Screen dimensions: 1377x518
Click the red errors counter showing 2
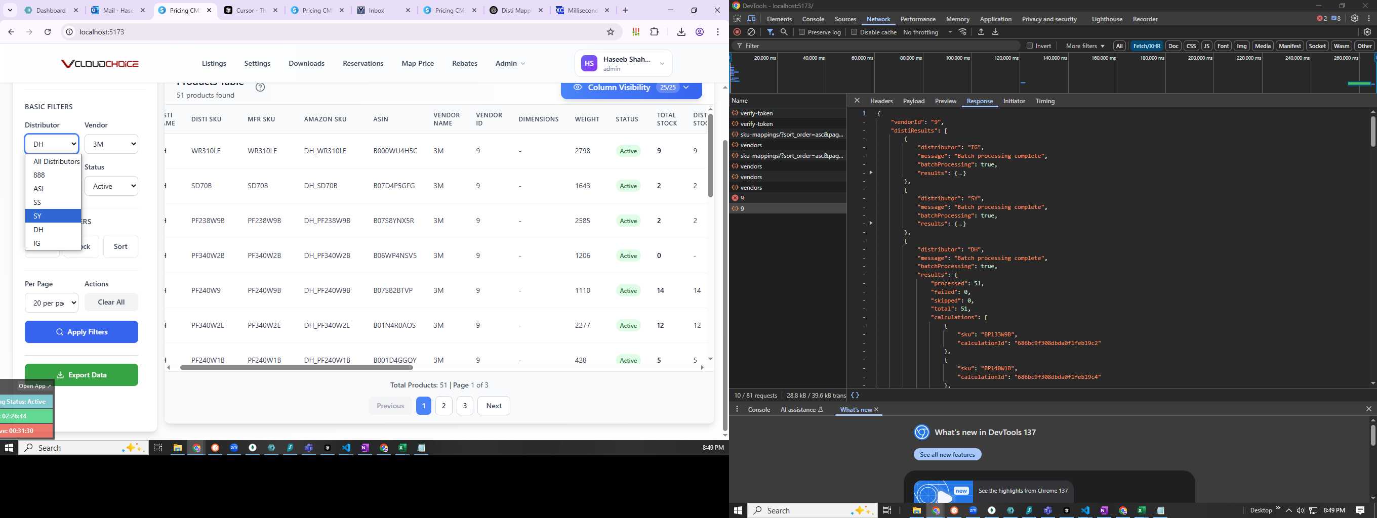pyautogui.click(x=1321, y=19)
